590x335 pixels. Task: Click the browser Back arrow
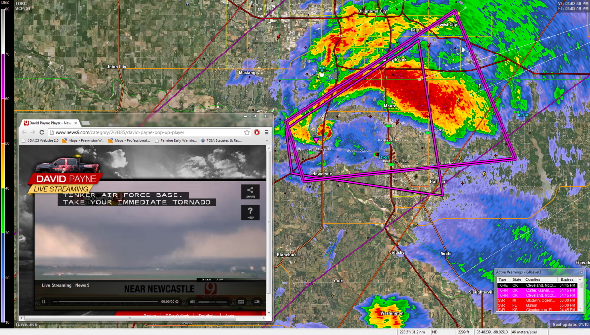coord(25,132)
